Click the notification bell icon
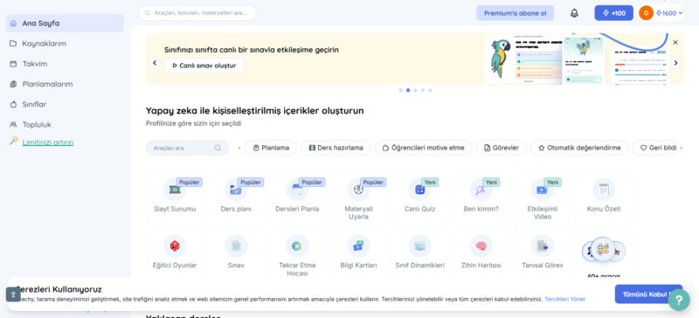699x318 pixels. (x=574, y=13)
